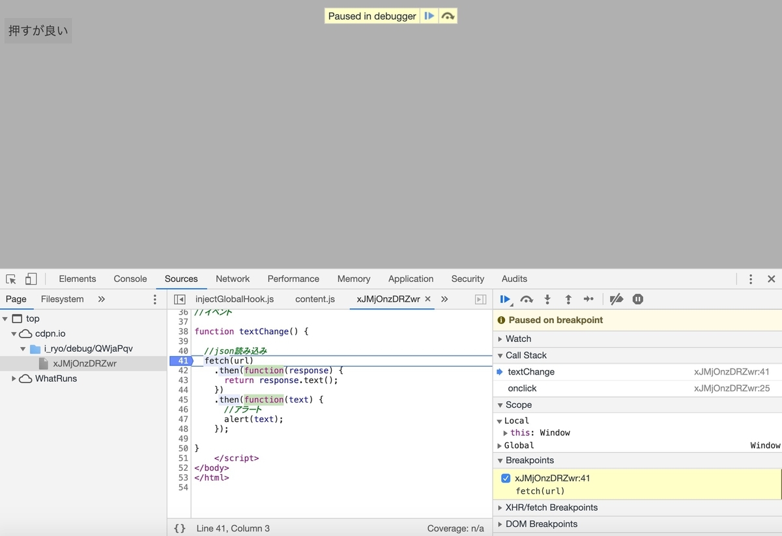Switch to the Filesystem navigator tab
Image resolution: width=782 pixels, height=536 pixels.
pos(63,300)
